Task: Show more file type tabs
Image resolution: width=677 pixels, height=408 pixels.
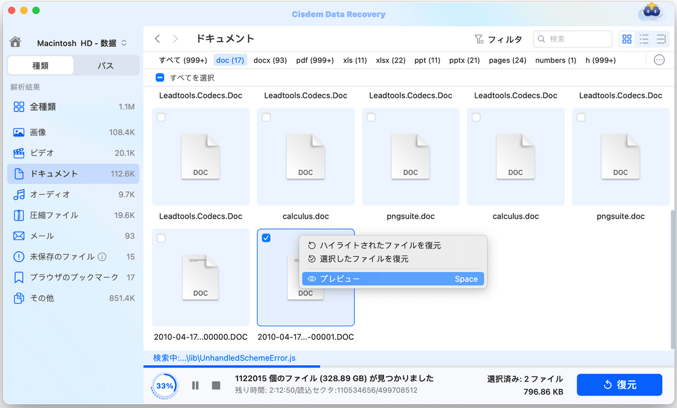Action: point(659,60)
